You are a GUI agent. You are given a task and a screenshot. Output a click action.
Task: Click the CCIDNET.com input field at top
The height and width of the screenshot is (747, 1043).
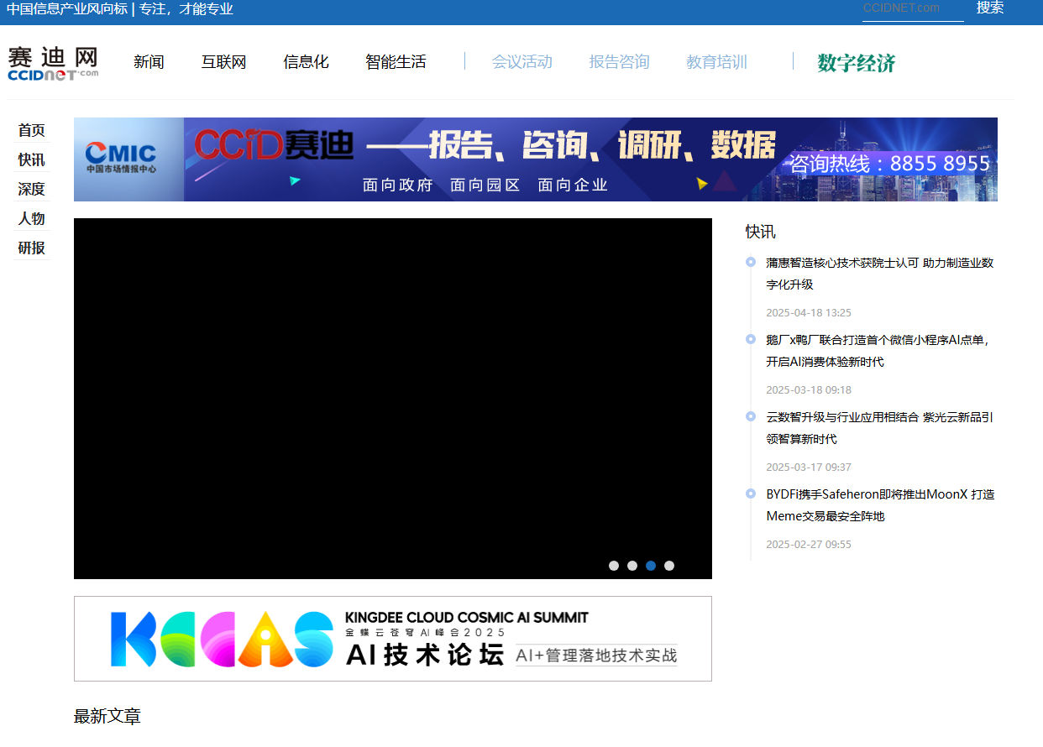[x=912, y=8]
